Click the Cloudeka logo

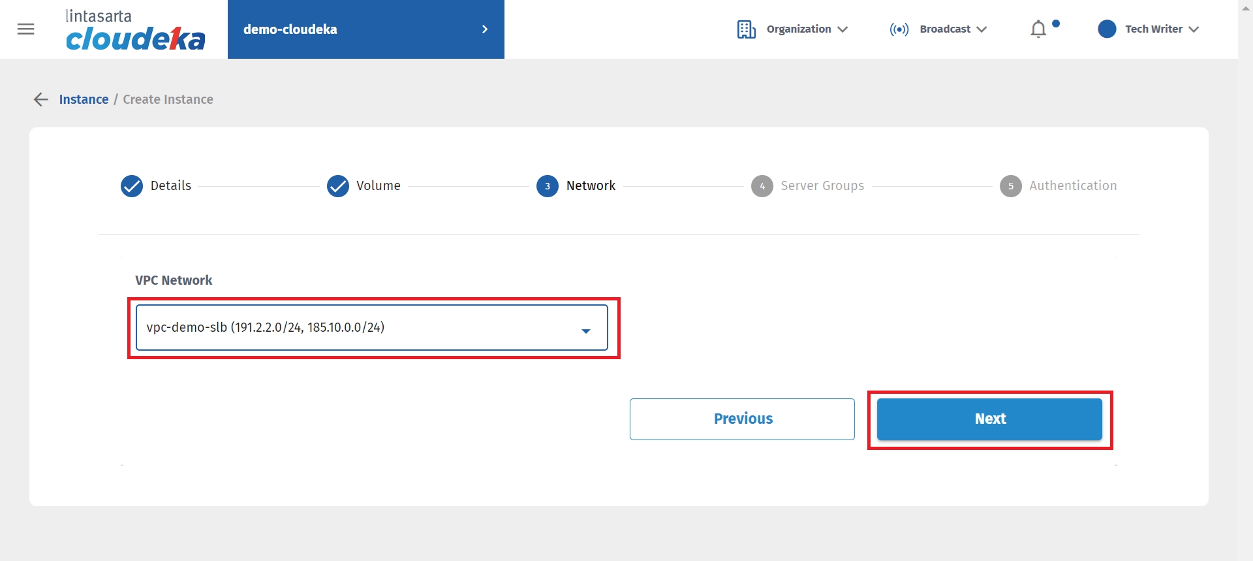135,31
